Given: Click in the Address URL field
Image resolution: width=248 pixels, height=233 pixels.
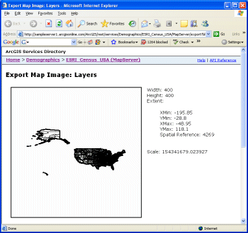Looking at the screenshot, I should coord(115,34).
